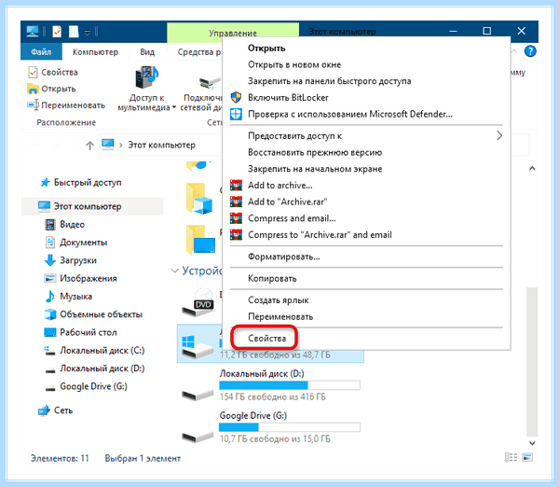
Task: Select Локальный диск (D:) drive icon in content
Action: pyautogui.click(x=198, y=395)
